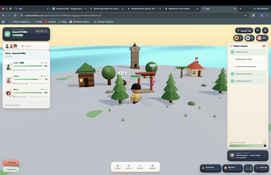Click the MOT 94% motivation indicator
271x175 pixels.
click(x=248, y=168)
